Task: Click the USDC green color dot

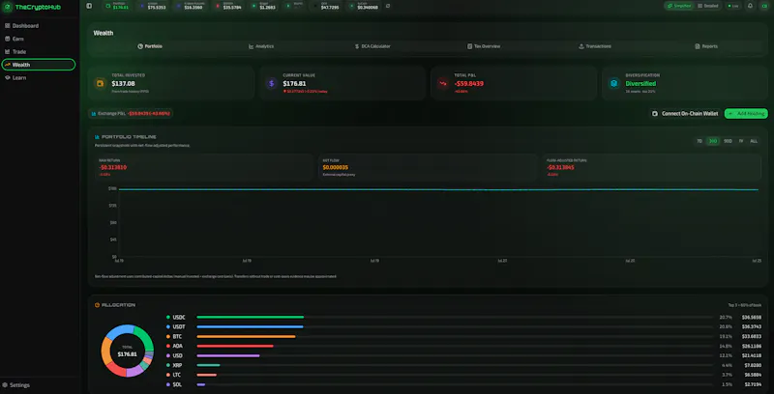Action: pos(168,317)
